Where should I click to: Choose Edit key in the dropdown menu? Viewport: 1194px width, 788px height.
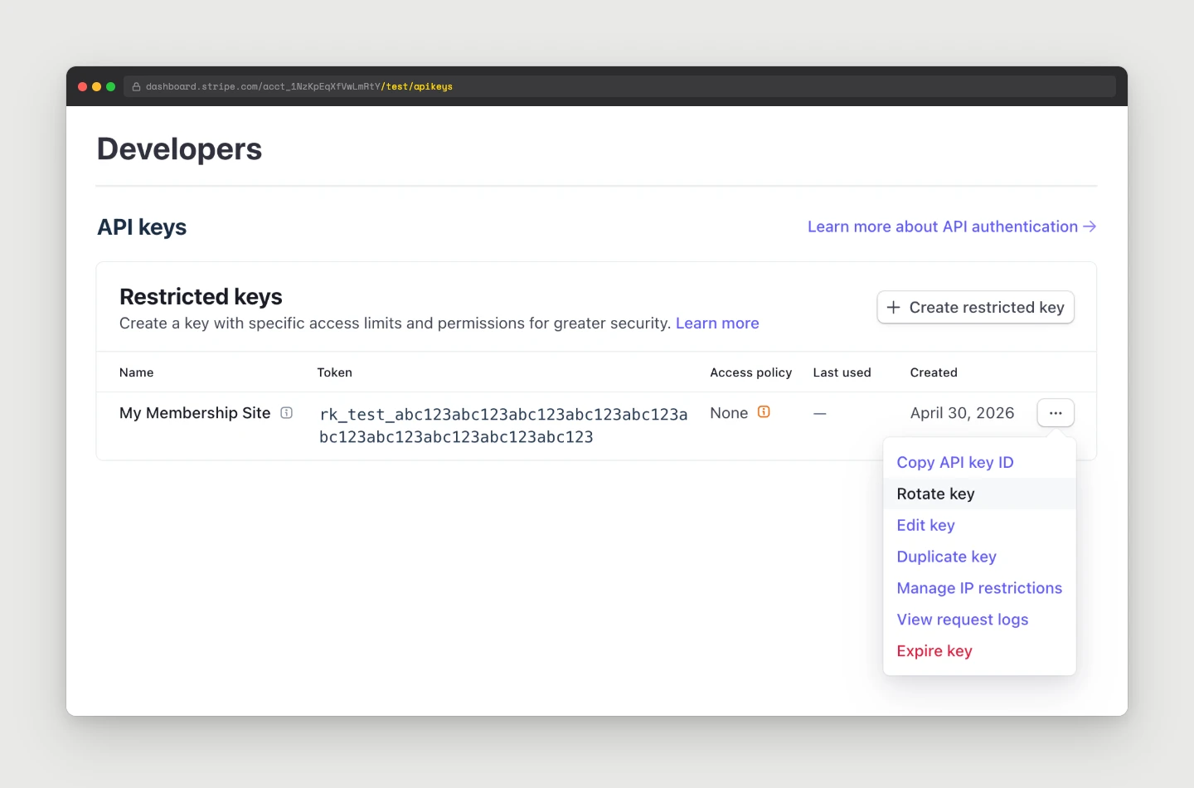pos(925,525)
